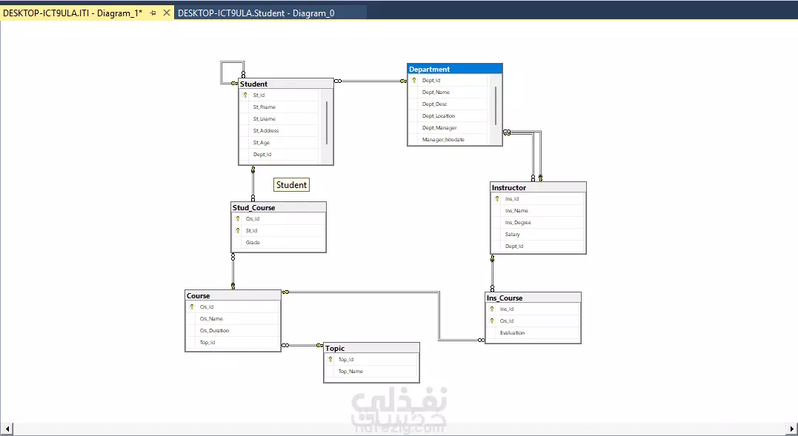
Task: Switch to the Student - Diagram_0 tab
Action: [x=256, y=13]
